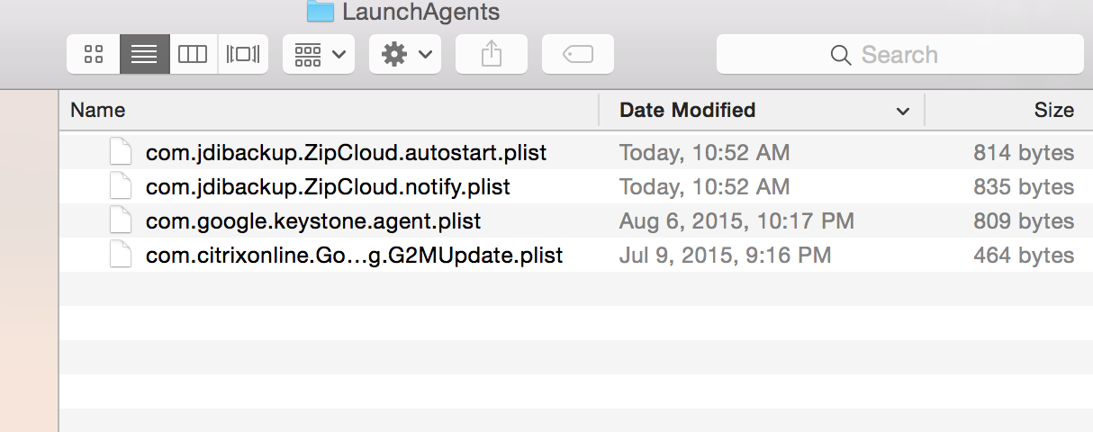Click the file icon of ZipCloud.autostart.plist

pyautogui.click(x=121, y=153)
